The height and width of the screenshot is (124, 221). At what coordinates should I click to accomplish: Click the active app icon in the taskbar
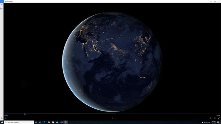click(65, 122)
